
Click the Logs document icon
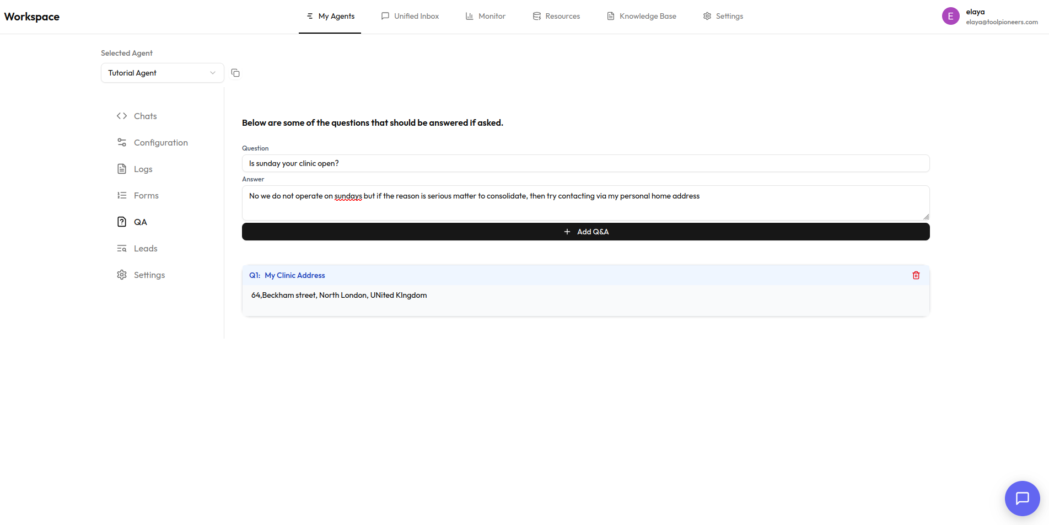pyautogui.click(x=122, y=169)
